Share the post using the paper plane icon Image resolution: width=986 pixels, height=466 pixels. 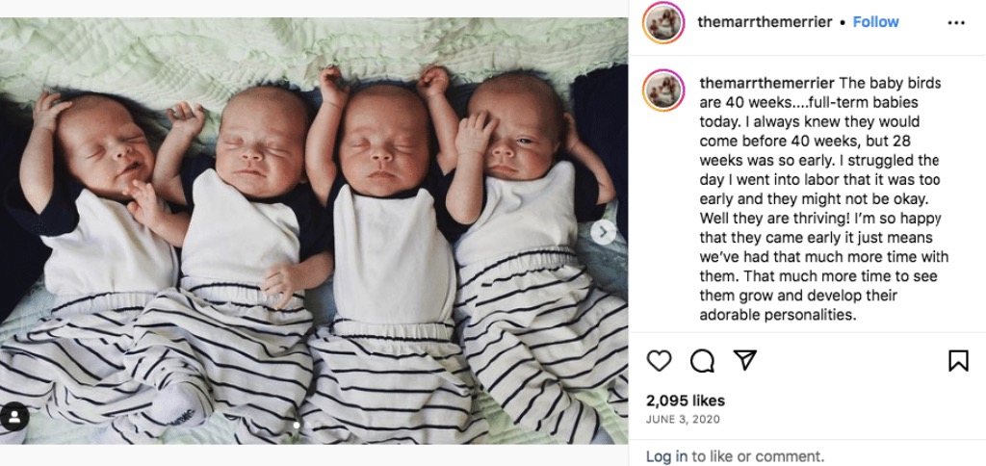click(744, 360)
